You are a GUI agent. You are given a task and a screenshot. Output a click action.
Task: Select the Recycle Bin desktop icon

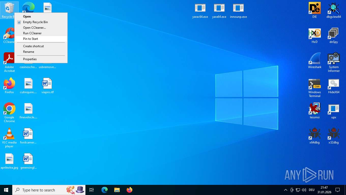pos(9,10)
